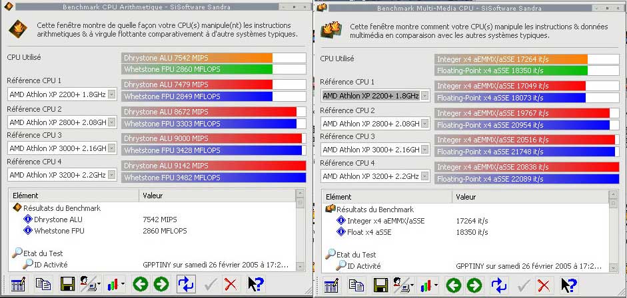Click red X cancel in CPU Arithmetique window
The image size is (627, 298).
click(231, 284)
